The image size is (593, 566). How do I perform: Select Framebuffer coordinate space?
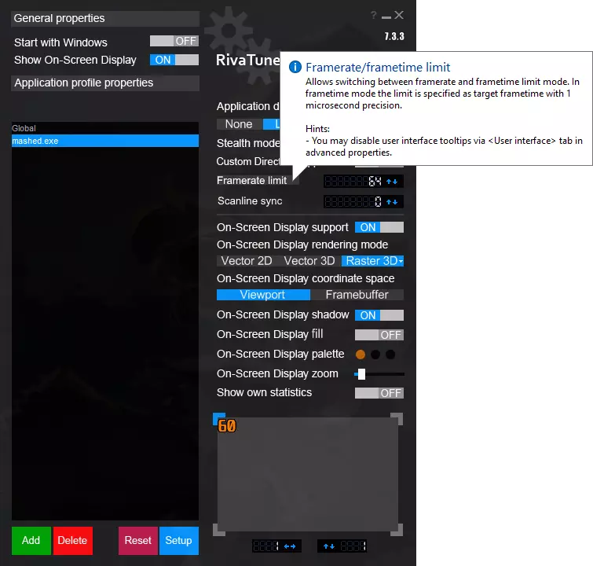tap(357, 295)
